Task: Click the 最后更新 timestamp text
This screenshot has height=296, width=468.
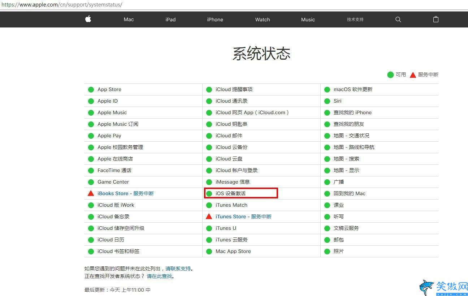Action: tap(117, 290)
